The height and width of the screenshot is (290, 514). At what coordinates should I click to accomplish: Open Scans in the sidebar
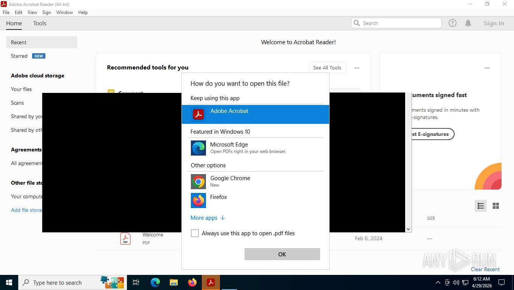pos(17,103)
